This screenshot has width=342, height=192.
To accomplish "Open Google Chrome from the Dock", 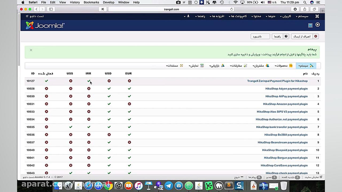I will pyautogui.click(x=108, y=186).
